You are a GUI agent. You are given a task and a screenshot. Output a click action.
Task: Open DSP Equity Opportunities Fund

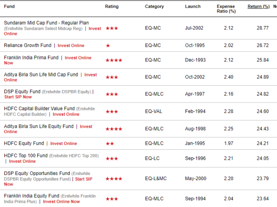[37, 173]
